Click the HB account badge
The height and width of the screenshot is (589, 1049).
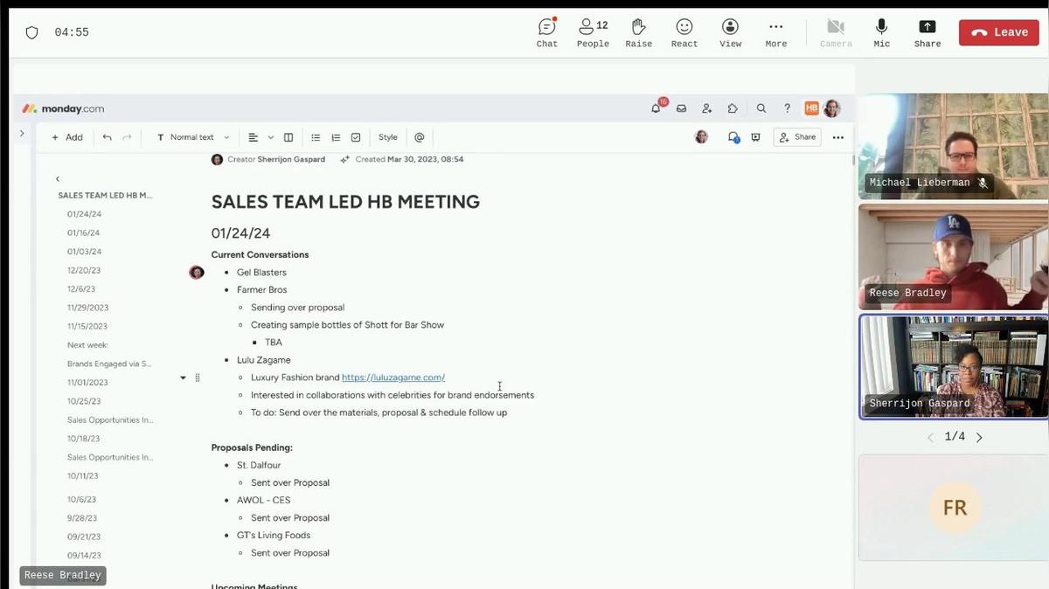[x=811, y=108]
